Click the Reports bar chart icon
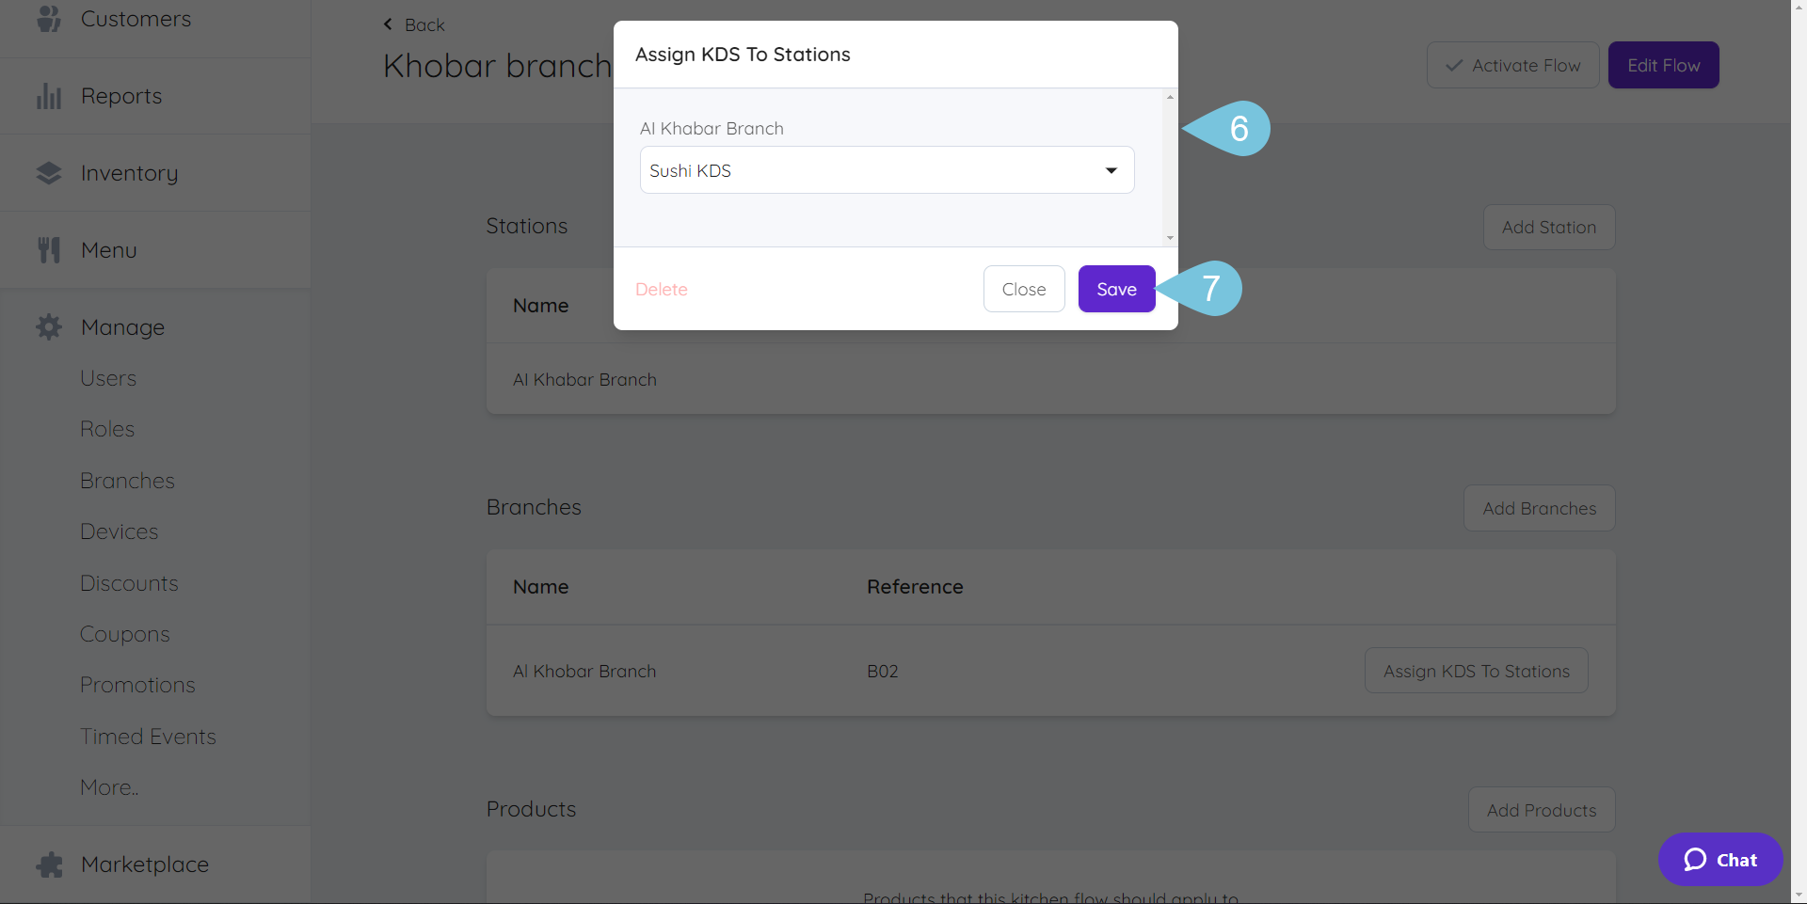This screenshot has width=1807, height=904. pos(49,96)
